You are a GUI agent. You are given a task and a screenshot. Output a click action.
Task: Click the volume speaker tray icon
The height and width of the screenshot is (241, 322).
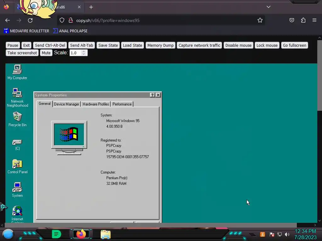point(287,234)
